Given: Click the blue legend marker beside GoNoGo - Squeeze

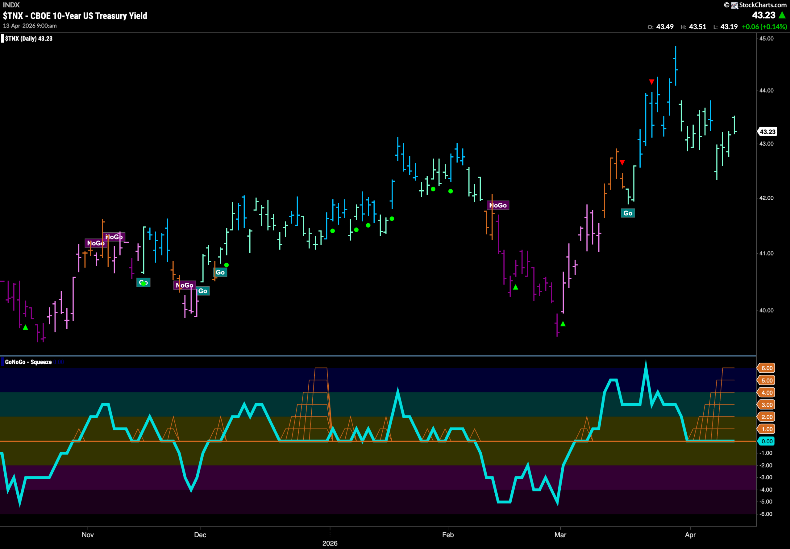Looking at the screenshot, I should 2,362.
